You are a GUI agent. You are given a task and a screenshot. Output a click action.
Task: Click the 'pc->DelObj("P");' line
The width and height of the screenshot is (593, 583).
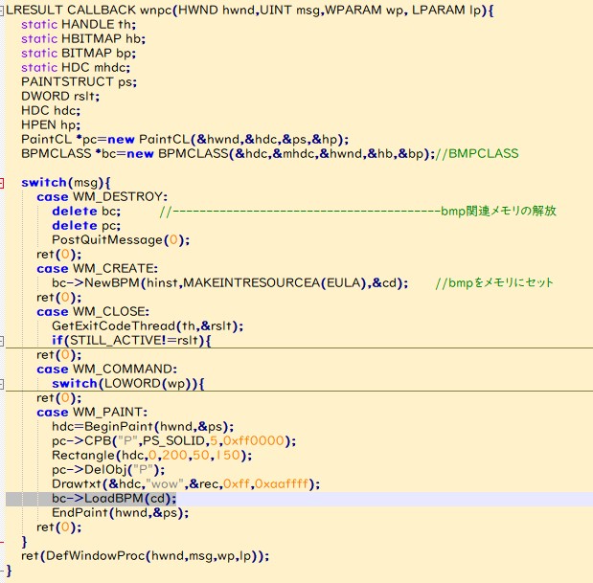108,470
